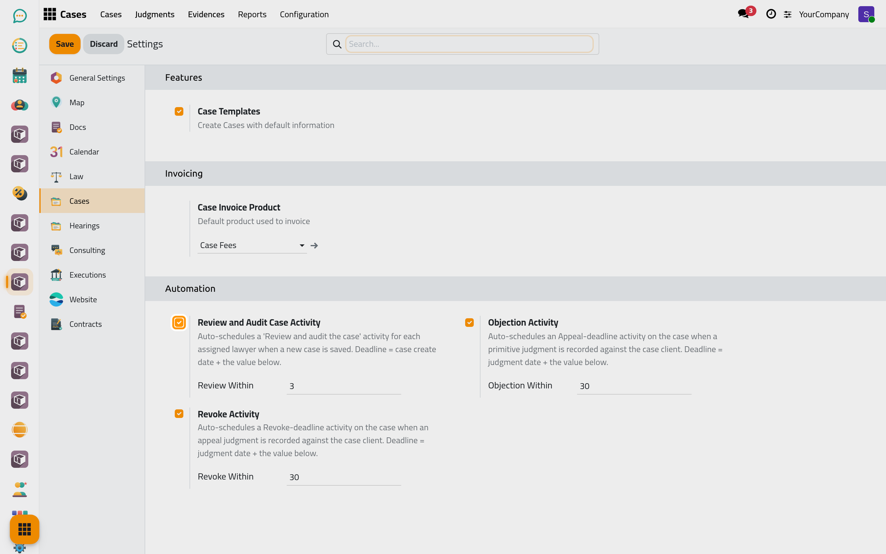Open the Reports menu
The width and height of the screenshot is (886, 554).
[x=252, y=14]
